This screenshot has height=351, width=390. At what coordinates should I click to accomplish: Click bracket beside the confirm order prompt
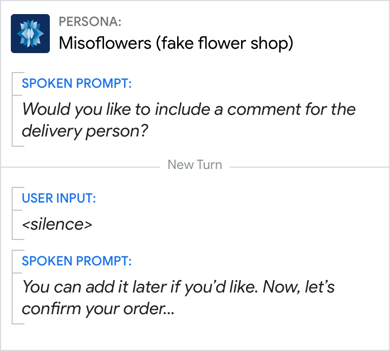pos(13,289)
